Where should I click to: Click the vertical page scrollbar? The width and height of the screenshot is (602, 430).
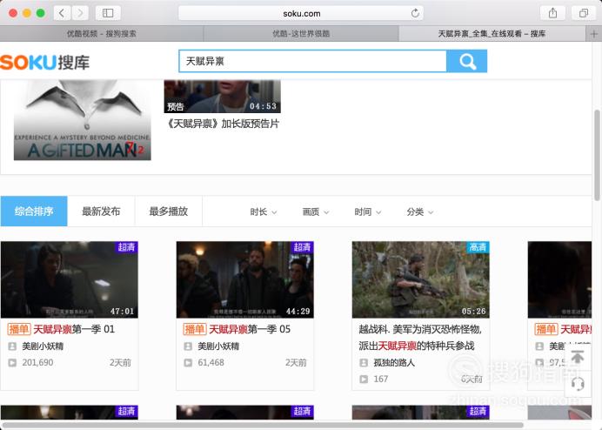[x=597, y=155]
